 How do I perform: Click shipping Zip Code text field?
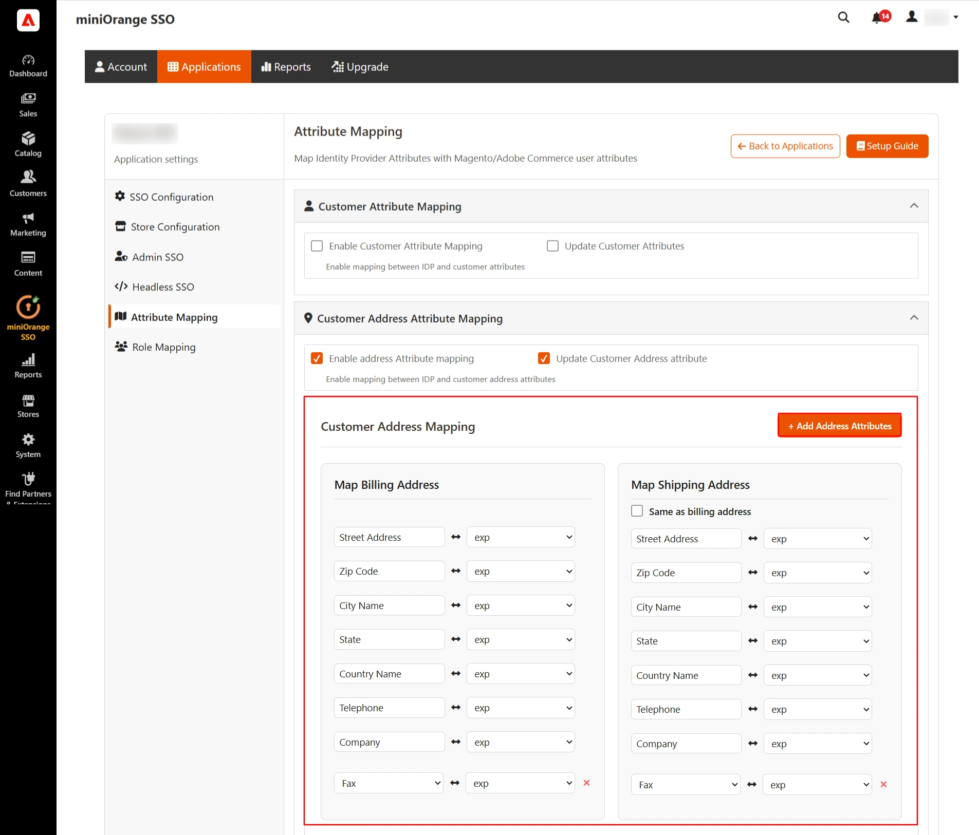pyautogui.click(x=686, y=573)
